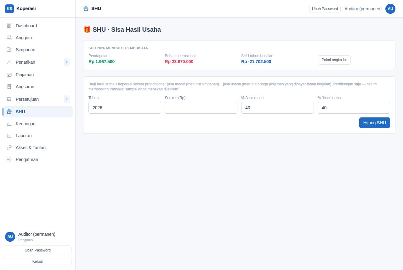
Task: Click the Pinjaman card icon
Action: pos(9,75)
